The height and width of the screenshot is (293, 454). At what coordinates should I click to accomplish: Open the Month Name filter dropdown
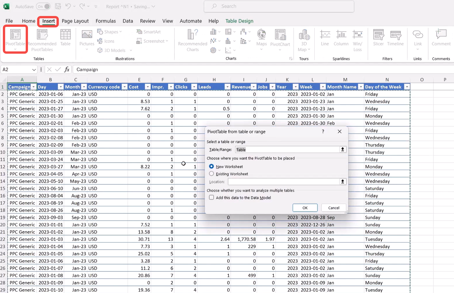click(x=361, y=87)
